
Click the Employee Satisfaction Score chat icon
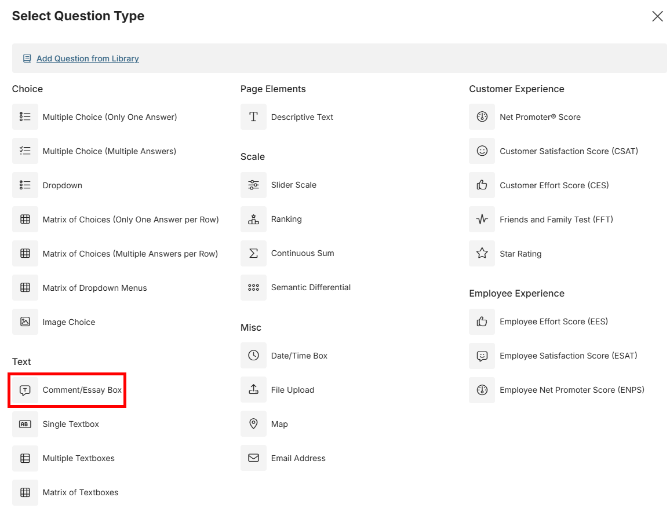482,356
